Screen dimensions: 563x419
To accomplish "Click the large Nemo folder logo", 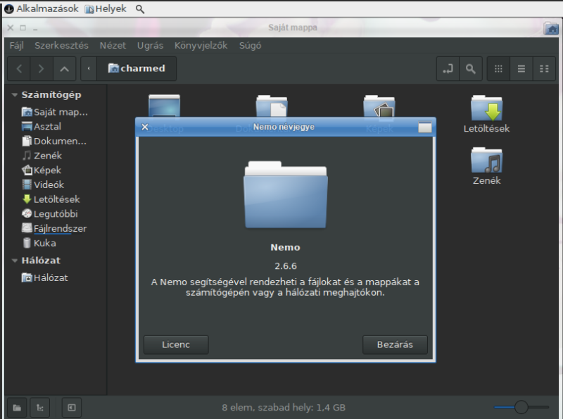I will click(x=286, y=195).
